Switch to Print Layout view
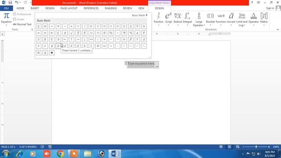This screenshot has height=158, width=281. pyautogui.click(x=229, y=147)
